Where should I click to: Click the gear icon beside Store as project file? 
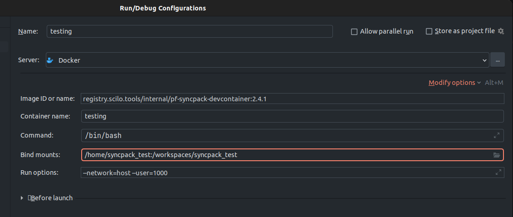501,31
